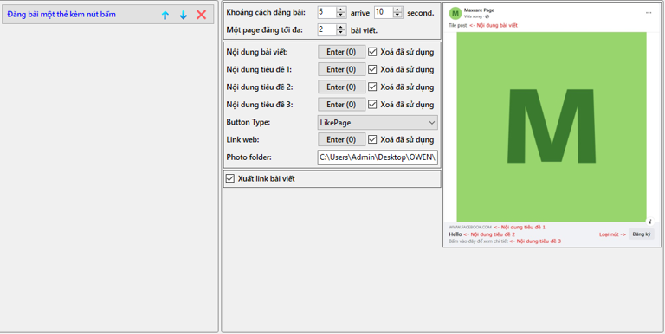665x334 pixels.
Task: Toggle 'Xoá đã sử dụng' for Nội dung tiêu đề 1
Action: pos(372,69)
